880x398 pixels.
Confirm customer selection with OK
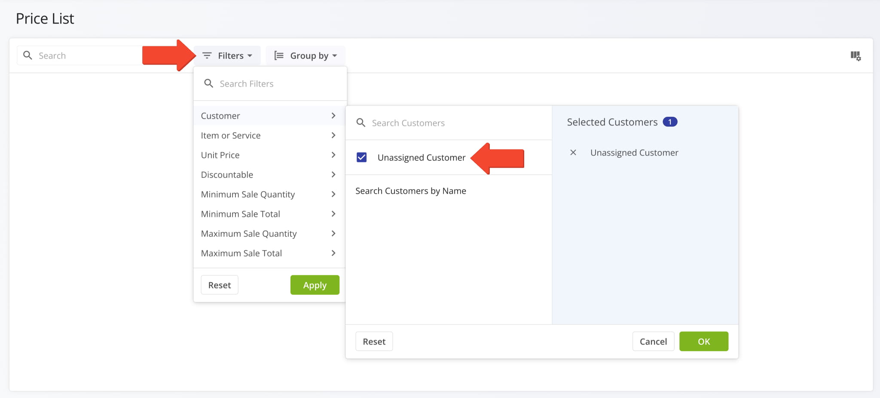703,341
